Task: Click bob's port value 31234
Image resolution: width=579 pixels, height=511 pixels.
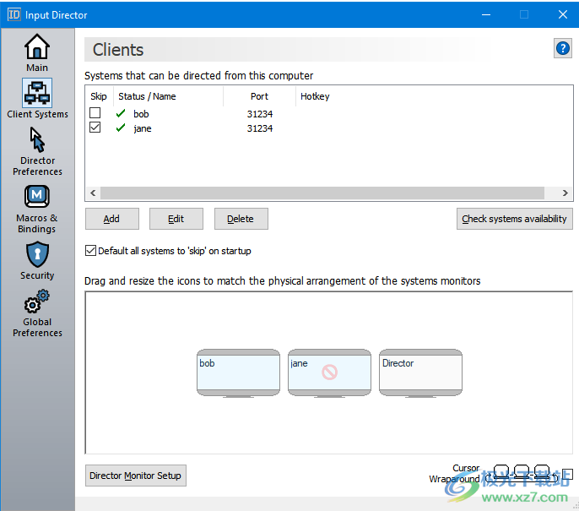Action: 260,114
